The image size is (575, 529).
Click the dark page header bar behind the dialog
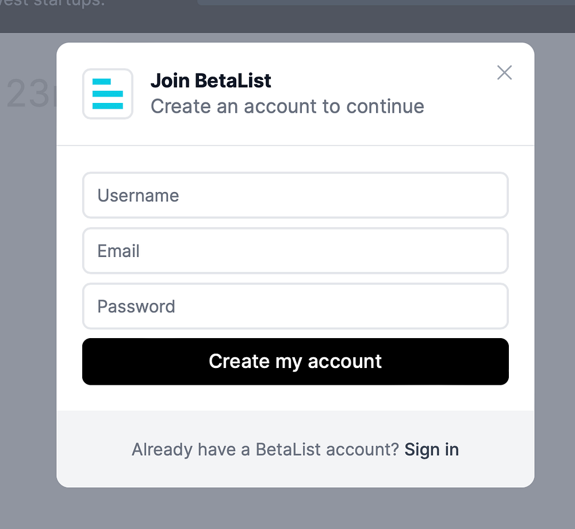(x=287, y=20)
